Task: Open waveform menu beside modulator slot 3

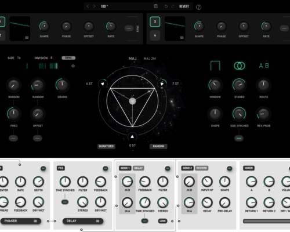Action: click(x=182, y=38)
